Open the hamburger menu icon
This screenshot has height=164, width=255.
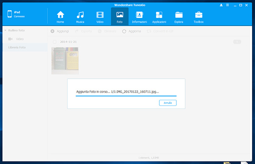click(227, 5)
